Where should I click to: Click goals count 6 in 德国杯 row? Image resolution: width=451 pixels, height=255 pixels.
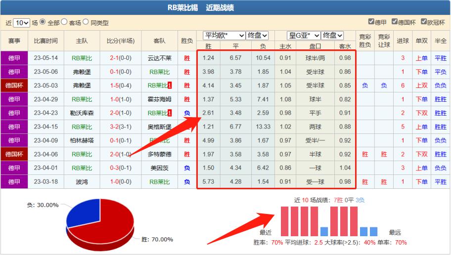[x=403, y=85]
